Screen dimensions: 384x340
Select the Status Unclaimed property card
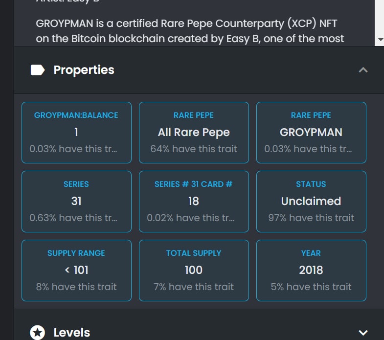tap(311, 201)
